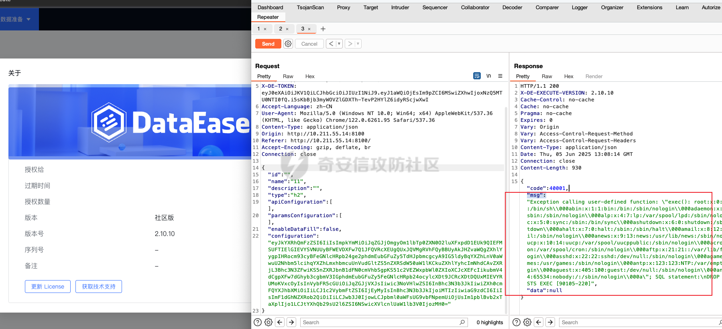The height and width of the screenshot is (329, 722).
Task: Open the Organizer tab
Action: tap(612, 7)
